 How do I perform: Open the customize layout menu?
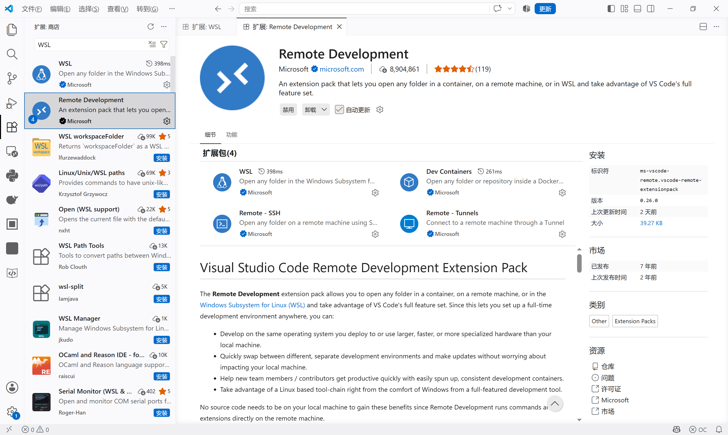pyautogui.click(x=624, y=9)
